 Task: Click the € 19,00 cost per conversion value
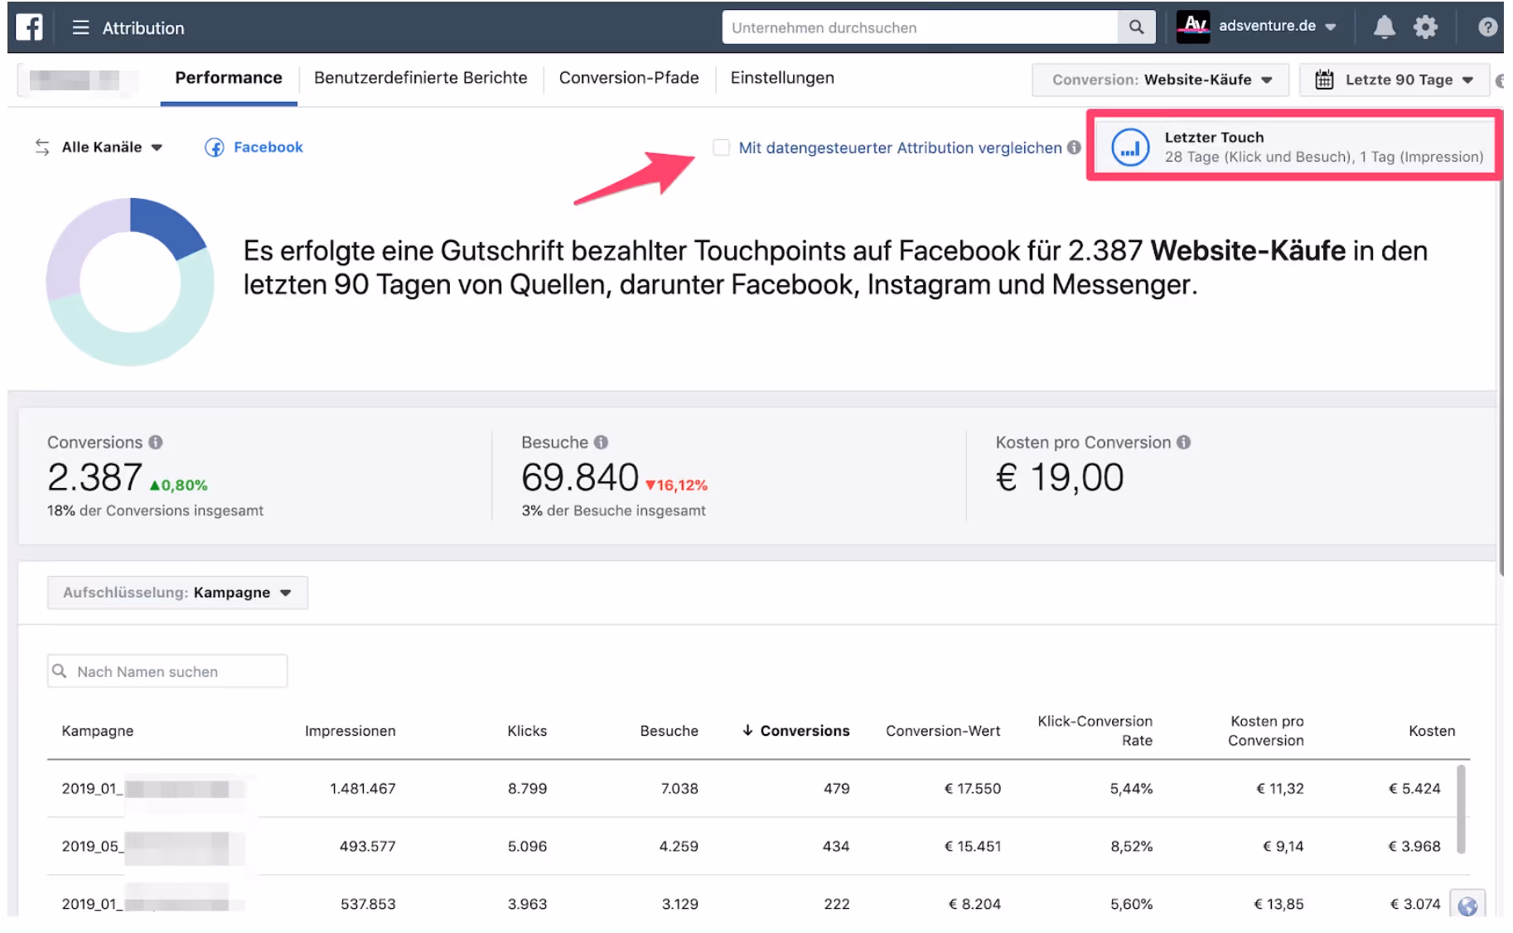(1060, 477)
